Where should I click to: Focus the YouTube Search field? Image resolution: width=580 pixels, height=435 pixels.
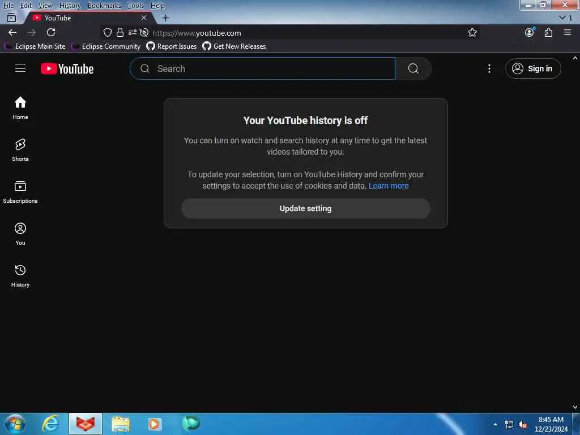tap(263, 69)
